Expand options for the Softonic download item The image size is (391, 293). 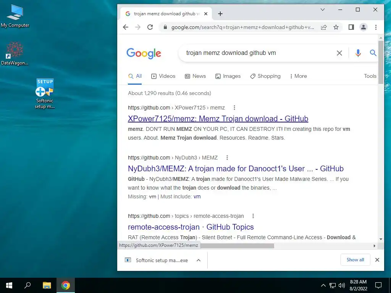coord(199,260)
